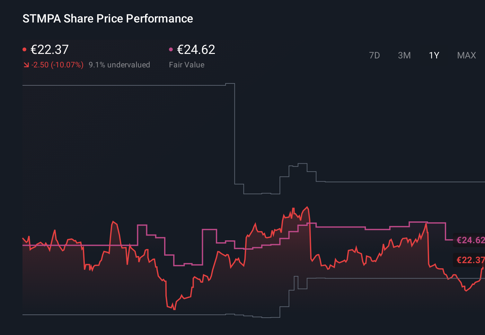The width and height of the screenshot is (485, 335).
Task: Select the Fair Value label text
Action: pyautogui.click(x=187, y=65)
